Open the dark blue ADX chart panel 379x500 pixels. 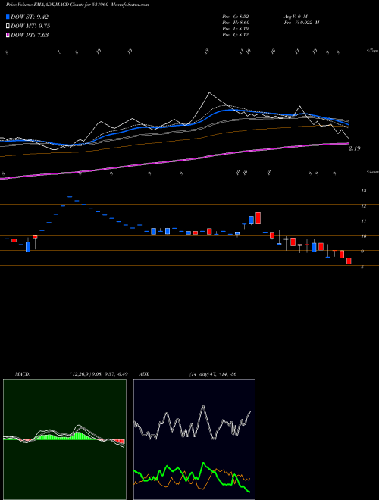[x=194, y=439]
